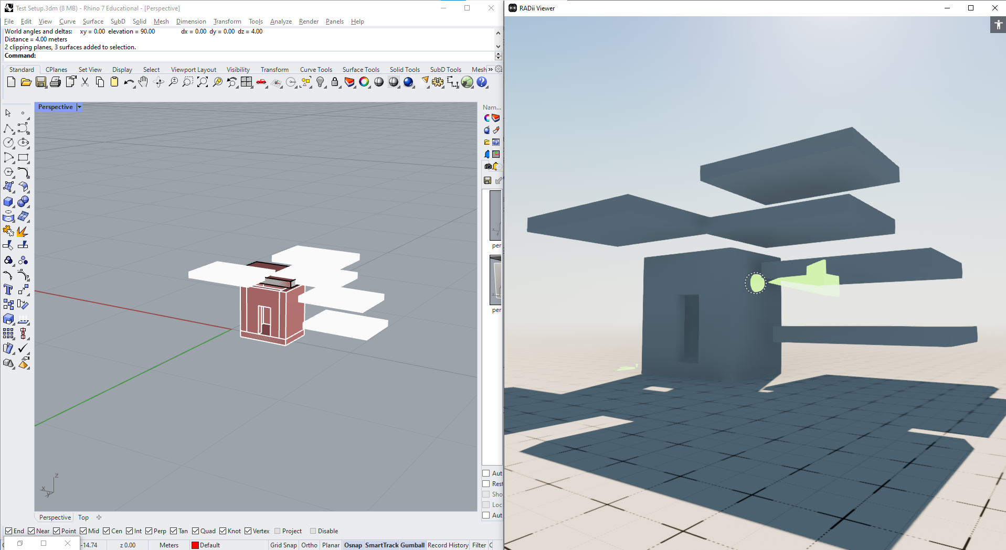Select the Box solid tool
This screenshot has height=550, width=1006.
[8, 201]
